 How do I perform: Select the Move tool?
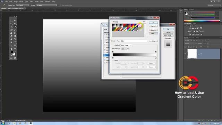15,21
